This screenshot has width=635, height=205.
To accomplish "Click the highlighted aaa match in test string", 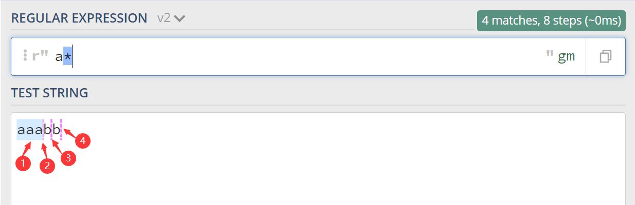I will click(30, 130).
